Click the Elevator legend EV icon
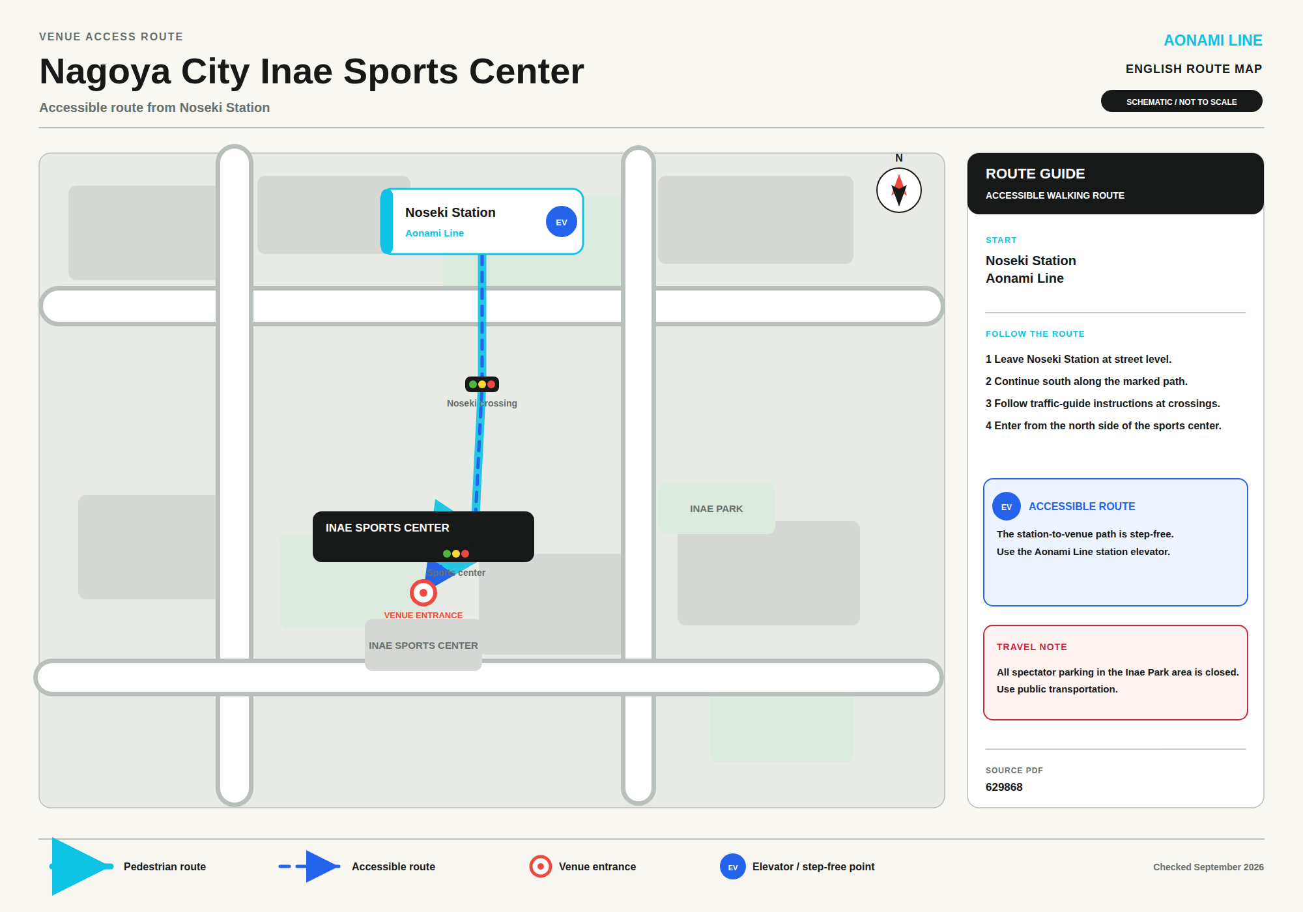Screen dimensions: 1303x912 [x=733, y=866]
